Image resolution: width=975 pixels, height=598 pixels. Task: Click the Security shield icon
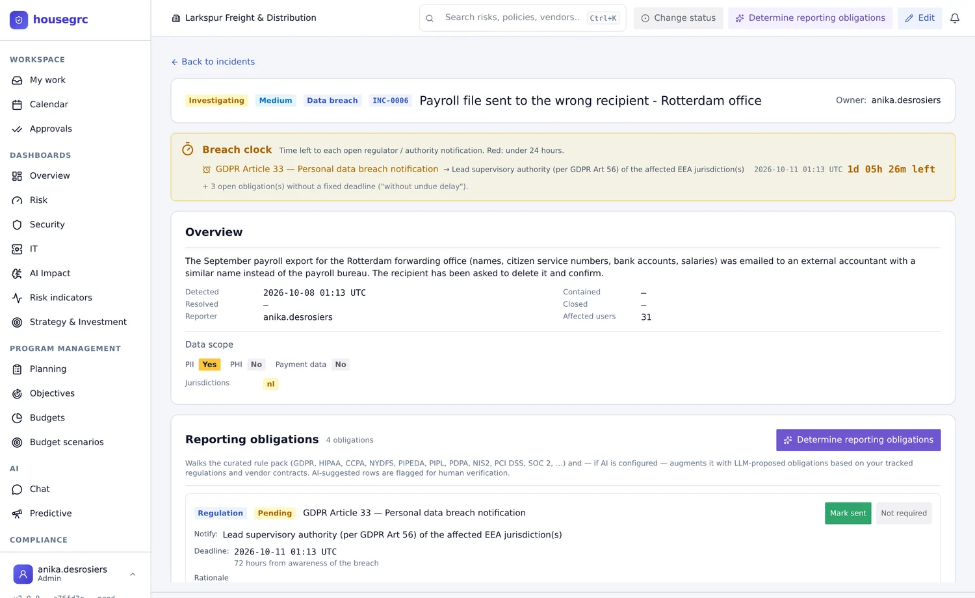pos(17,225)
